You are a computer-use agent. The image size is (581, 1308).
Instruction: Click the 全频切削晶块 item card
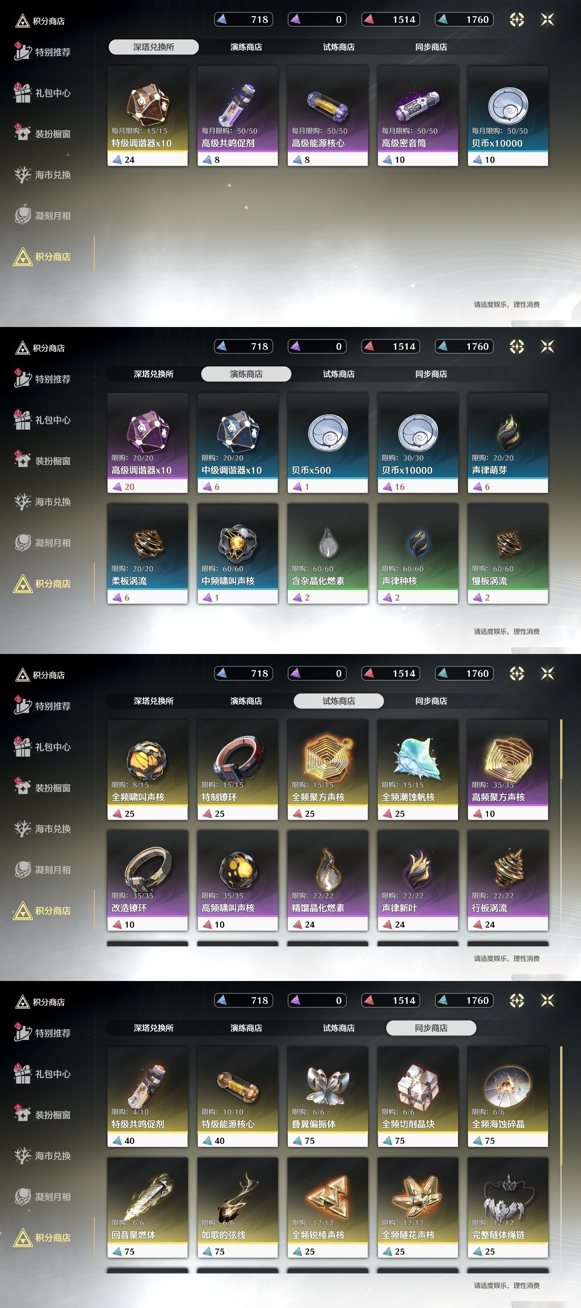click(418, 1096)
